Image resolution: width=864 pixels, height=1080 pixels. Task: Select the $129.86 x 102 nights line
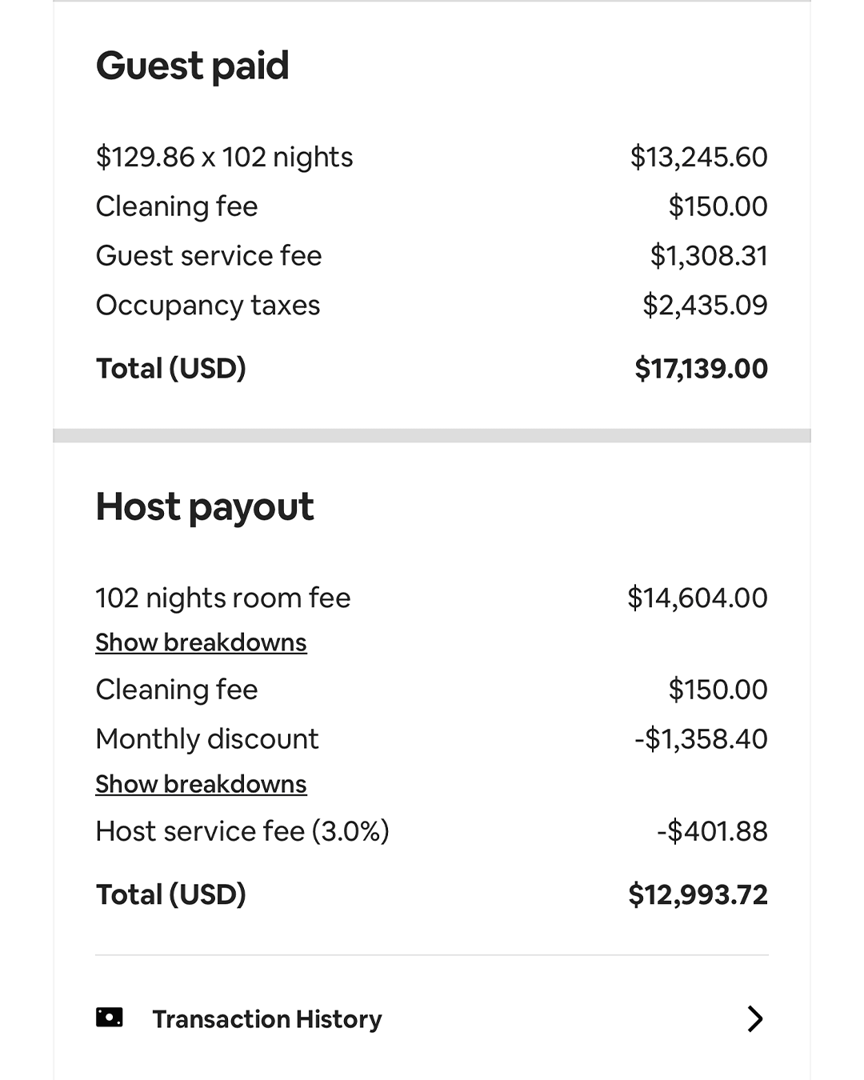pos(224,157)
